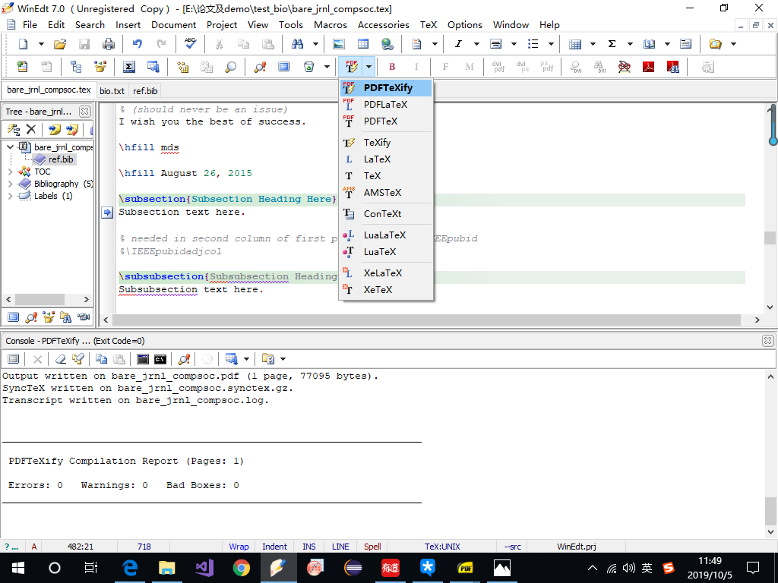Click the Sigma math symbols icon

(612, 44)
